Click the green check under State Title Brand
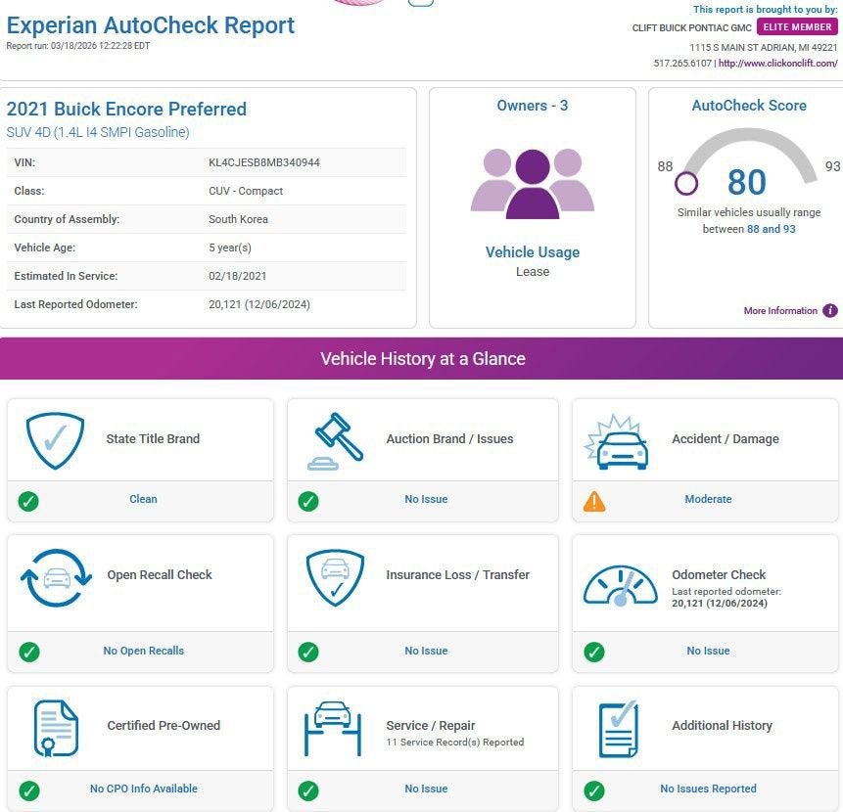This screenshot has height=812, width=843. (x=29, y=501)
